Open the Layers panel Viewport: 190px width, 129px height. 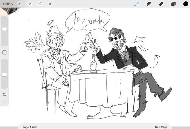173,4
